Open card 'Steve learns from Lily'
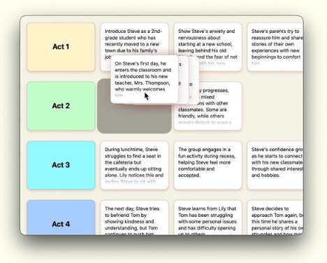327x263 pixels. (x=208, y=218)
